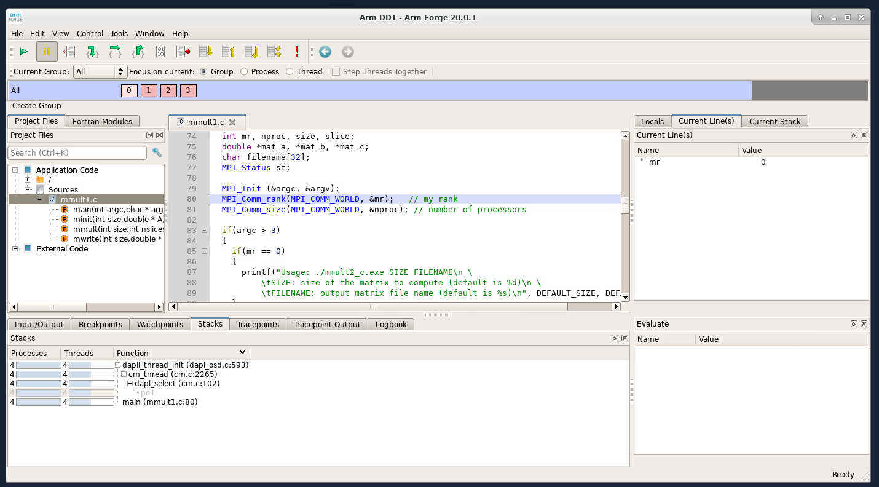Float the Current Line(s) panel
This screenshot has width=879, height=487.
click(854, 135)
